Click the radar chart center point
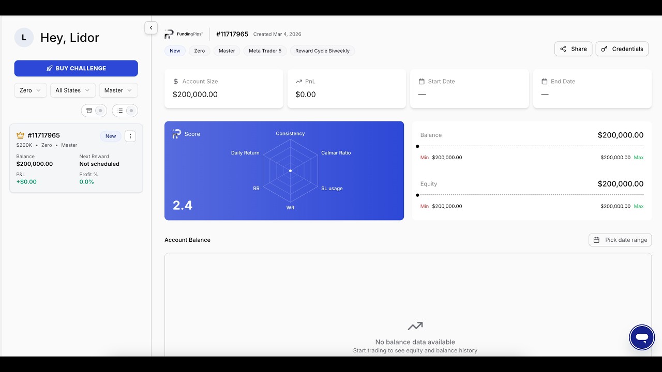The width and height of the screenshot is (662, 372). point(290,171)
